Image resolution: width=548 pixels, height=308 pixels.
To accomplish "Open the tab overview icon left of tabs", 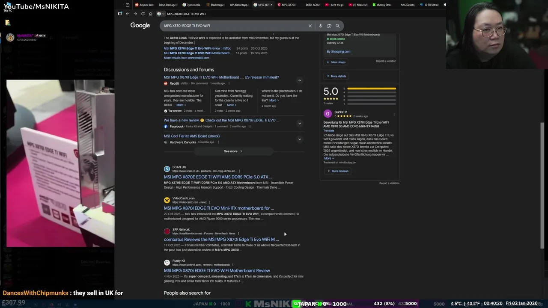I will point(128,5).
